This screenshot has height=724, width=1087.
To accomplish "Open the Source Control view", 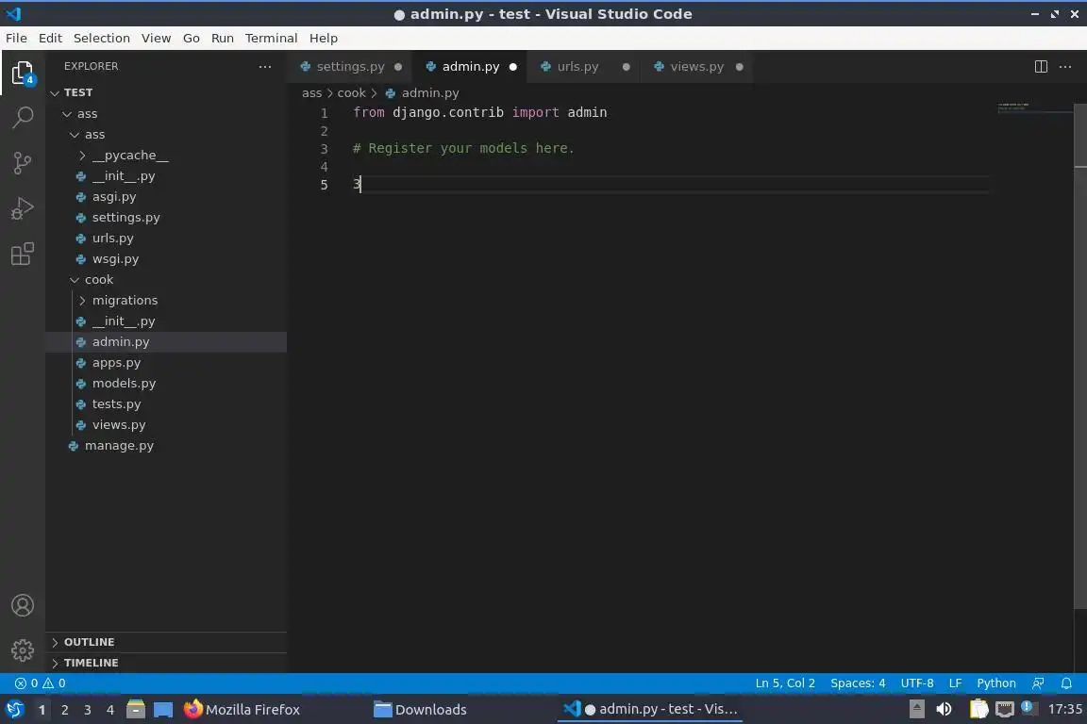I will pyautogui.click(x=23, y=163).
